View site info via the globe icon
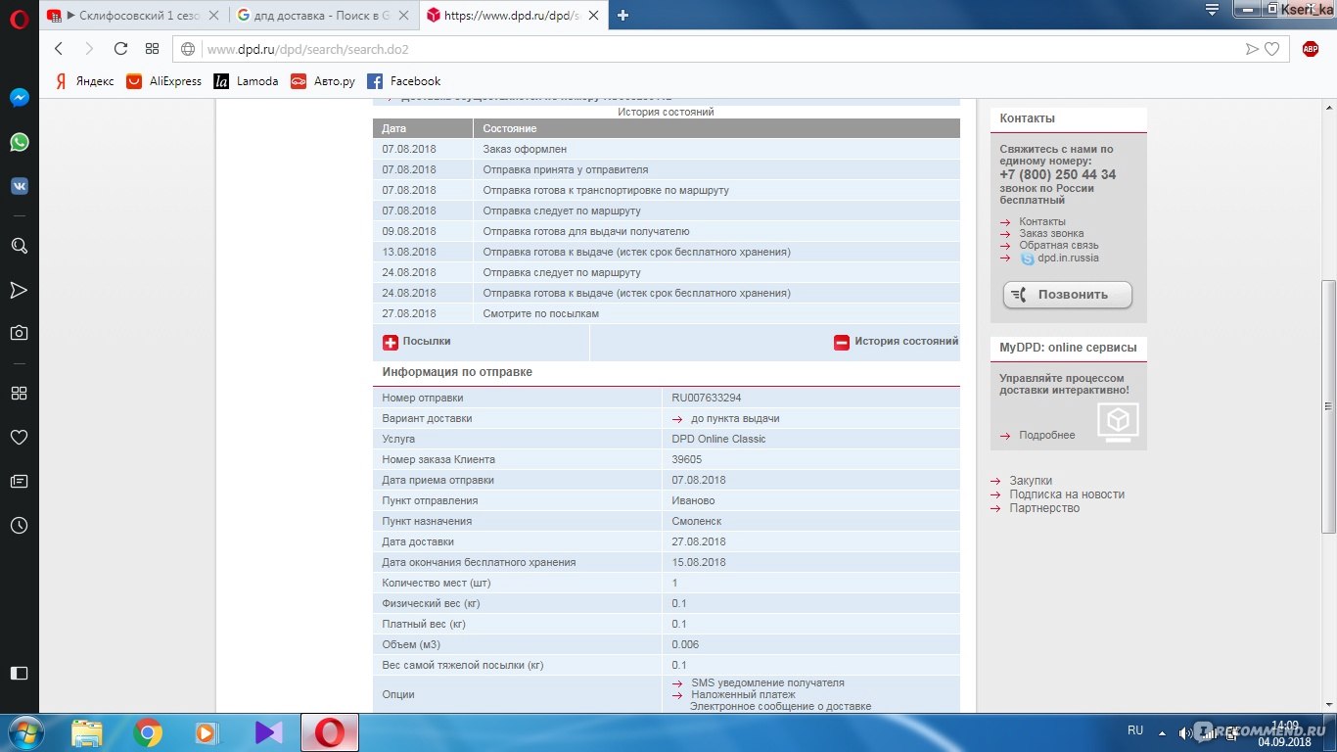 (188, 49)
